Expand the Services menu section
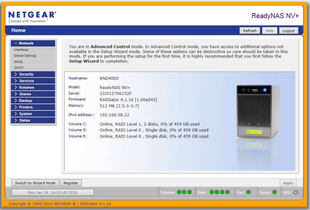 [33, 81]
